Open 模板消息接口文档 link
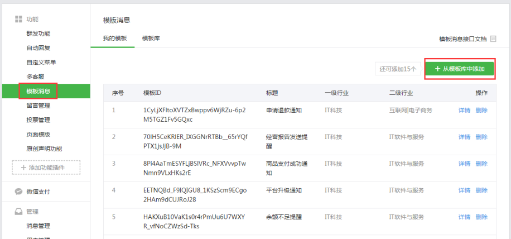Screen dimensions: 511x239 [462, 39]
